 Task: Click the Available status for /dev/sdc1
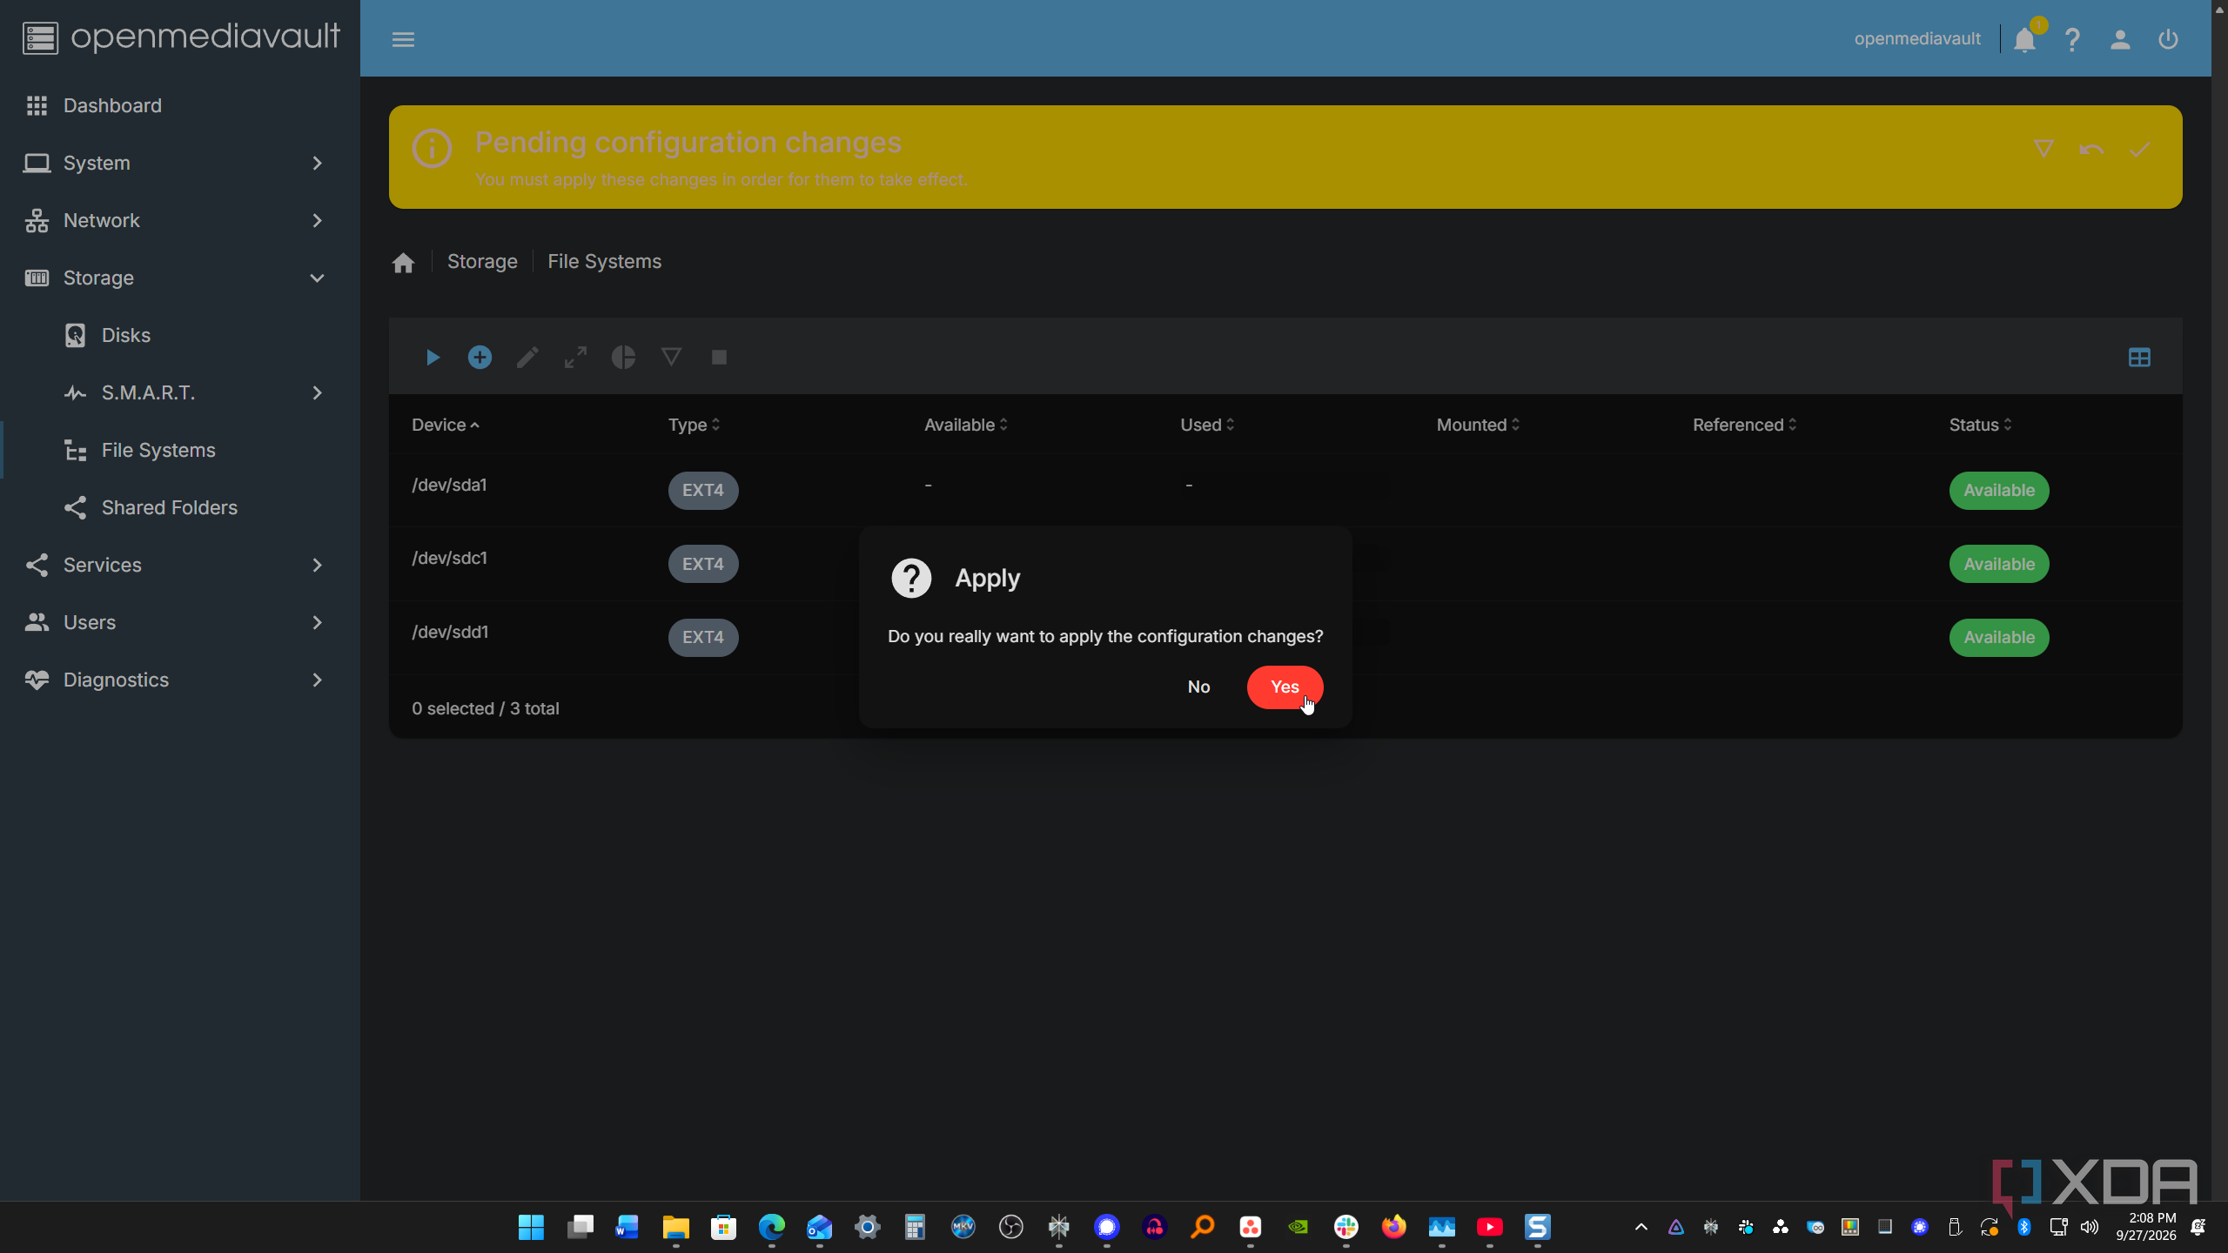[x=1999, y=564]
